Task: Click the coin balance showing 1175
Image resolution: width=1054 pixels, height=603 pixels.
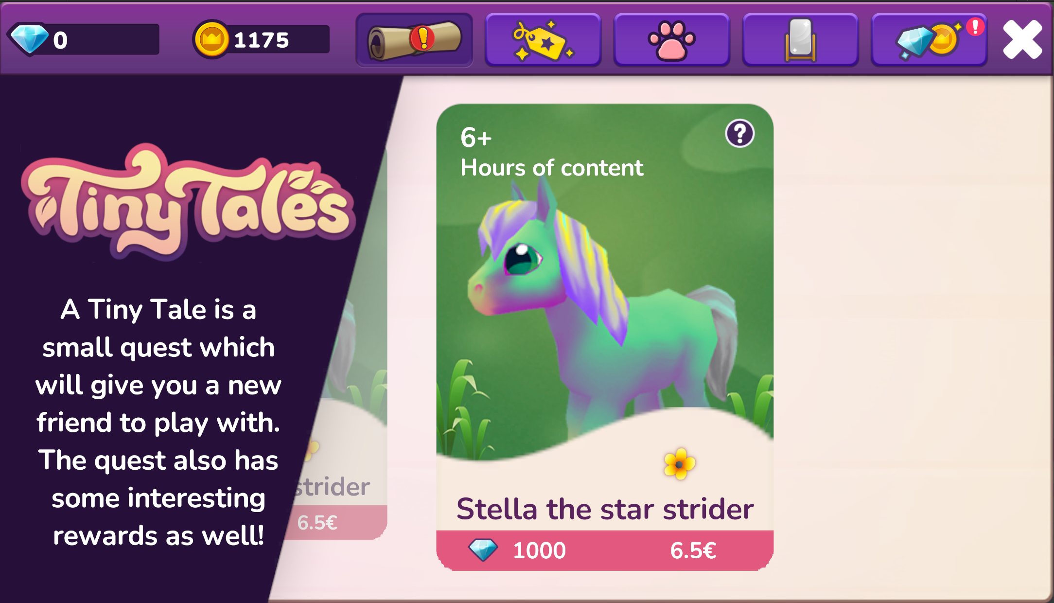Action: coord(262,39)
